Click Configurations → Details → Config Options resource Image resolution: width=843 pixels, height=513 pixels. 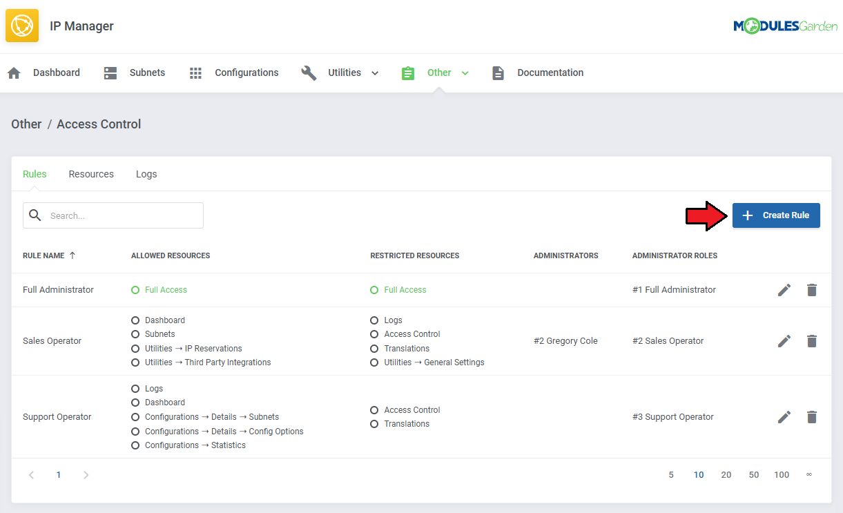(224, 432)
